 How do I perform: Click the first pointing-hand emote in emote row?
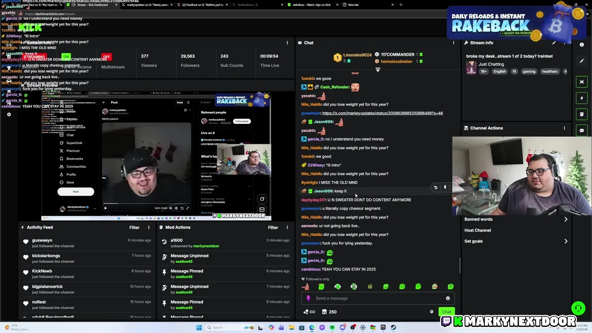click(305, 287)
